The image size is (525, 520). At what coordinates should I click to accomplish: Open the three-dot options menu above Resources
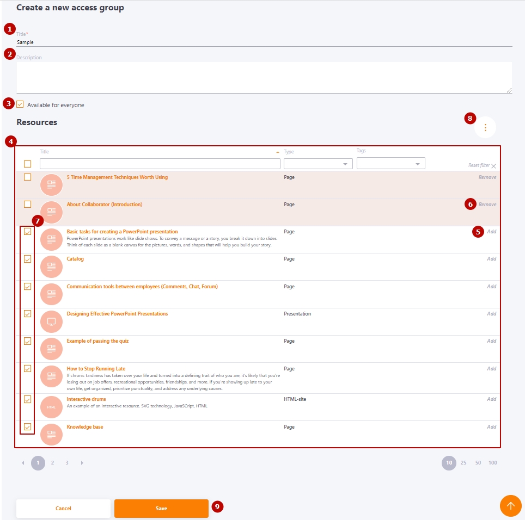(485, 127)
